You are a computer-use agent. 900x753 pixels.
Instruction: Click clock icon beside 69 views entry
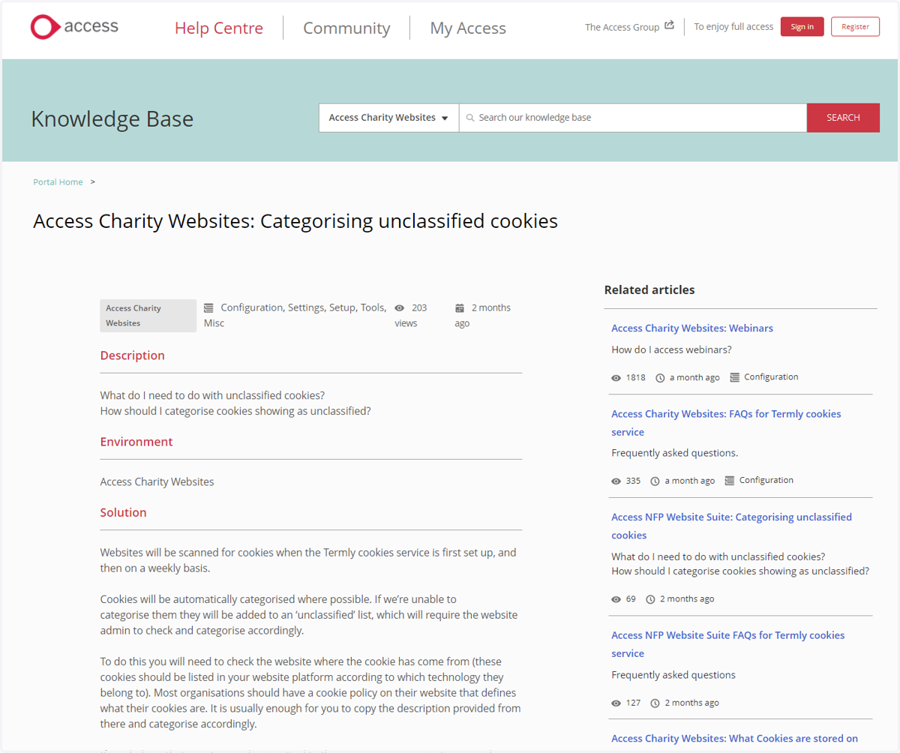coord(650,599)
